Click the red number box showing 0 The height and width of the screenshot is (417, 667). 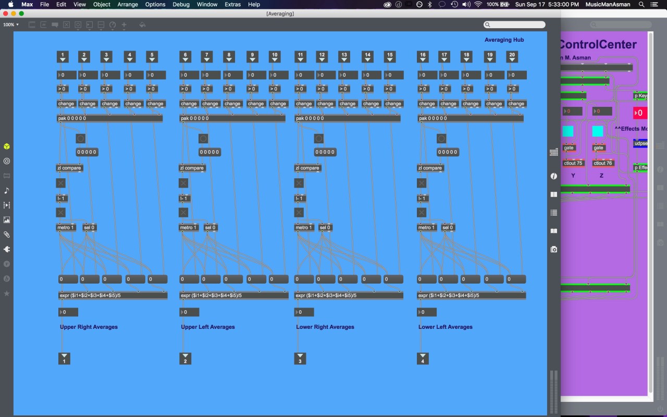click(640, 113)
